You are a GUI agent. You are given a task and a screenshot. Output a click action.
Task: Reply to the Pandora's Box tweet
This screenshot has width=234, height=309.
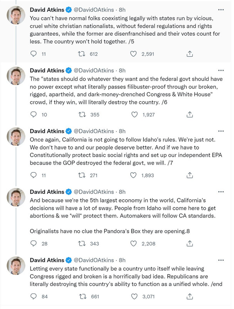click(x=34, y=243)
